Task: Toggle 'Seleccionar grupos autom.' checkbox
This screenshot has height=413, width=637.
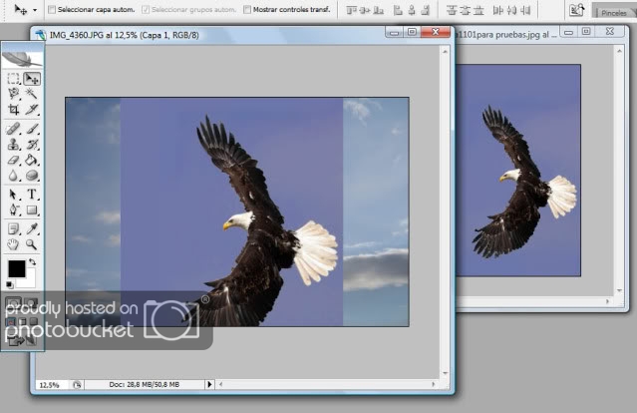Action: pyautogui.click(x=144, y=9)
